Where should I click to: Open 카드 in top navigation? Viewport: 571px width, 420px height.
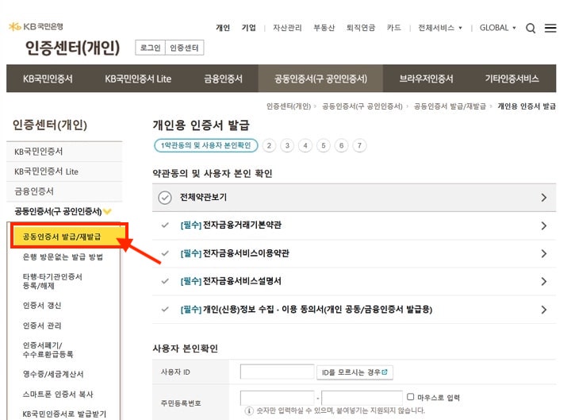[393, 28]
